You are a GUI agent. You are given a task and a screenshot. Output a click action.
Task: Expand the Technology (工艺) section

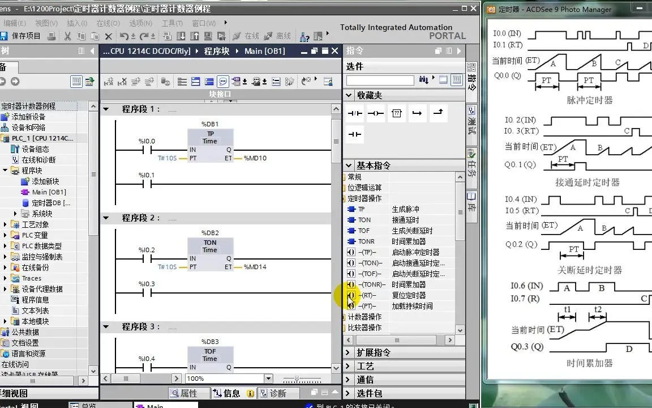[348, 367]
